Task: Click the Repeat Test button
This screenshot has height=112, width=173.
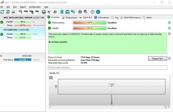Action: click(x=157, y=58)
